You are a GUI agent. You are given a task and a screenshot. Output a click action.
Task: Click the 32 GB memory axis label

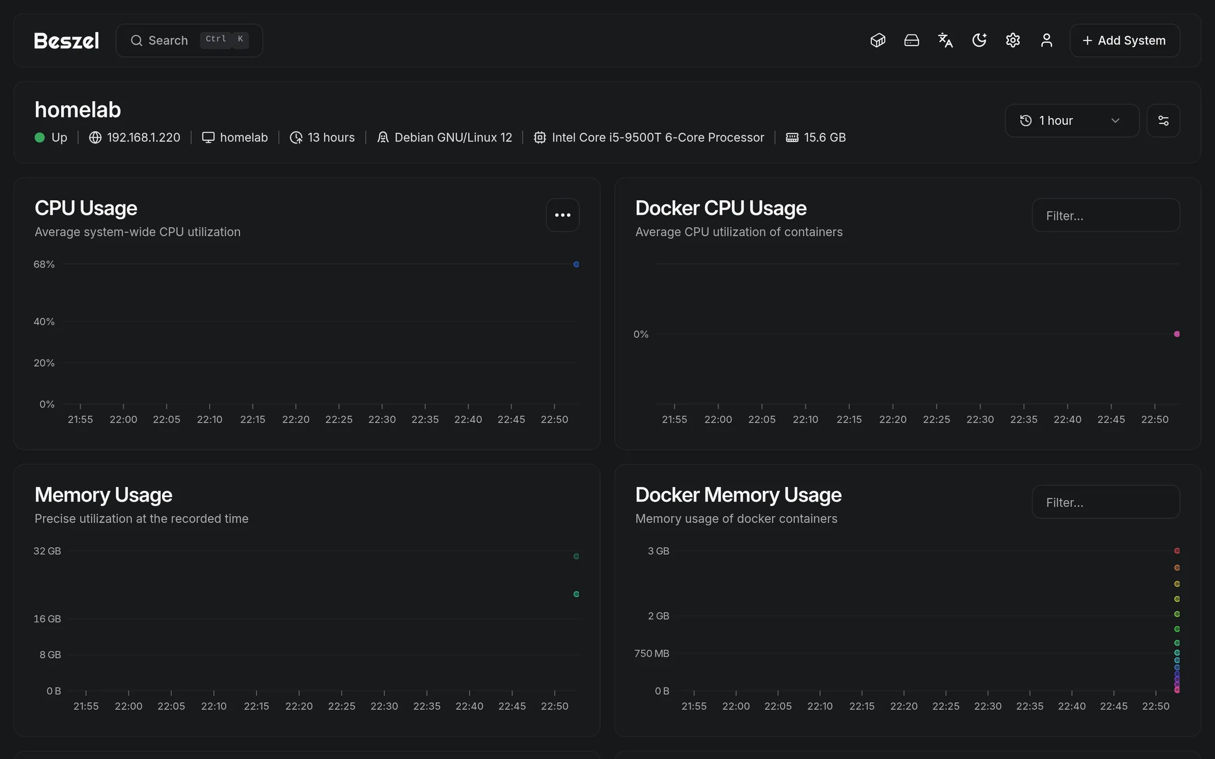(47, 551)
